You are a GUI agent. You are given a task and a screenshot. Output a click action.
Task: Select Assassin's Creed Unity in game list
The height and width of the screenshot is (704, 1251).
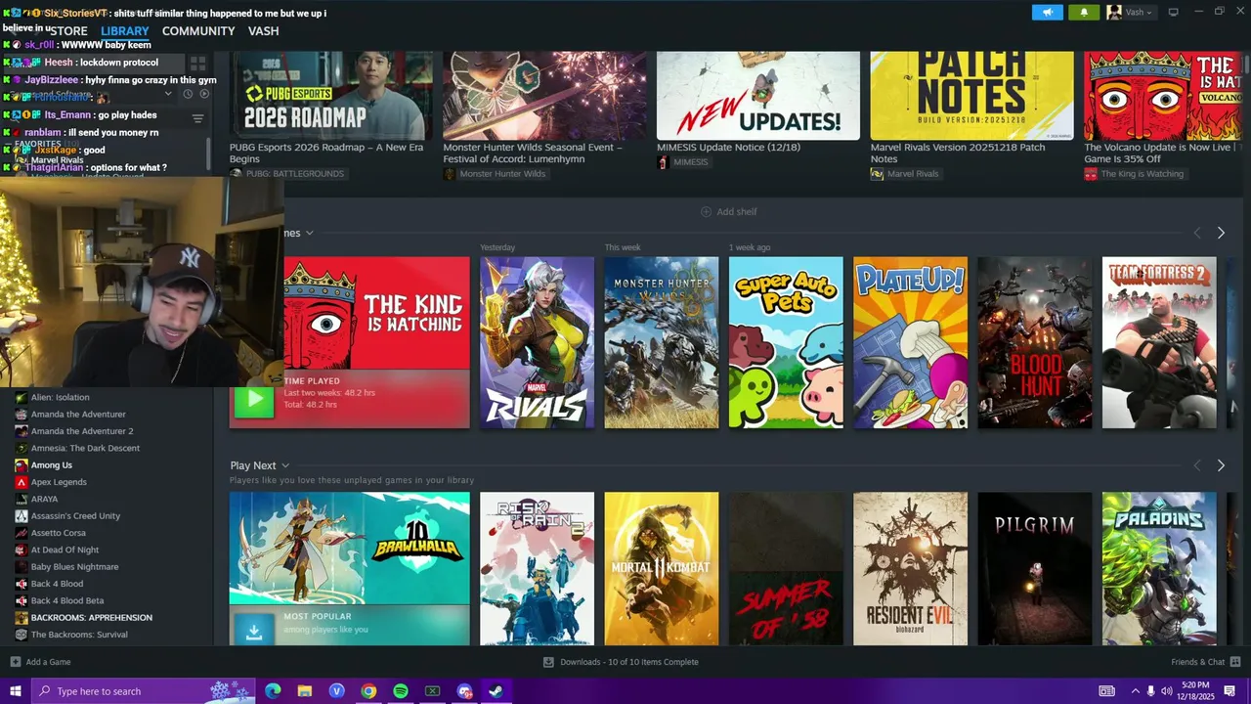point(75,516)
